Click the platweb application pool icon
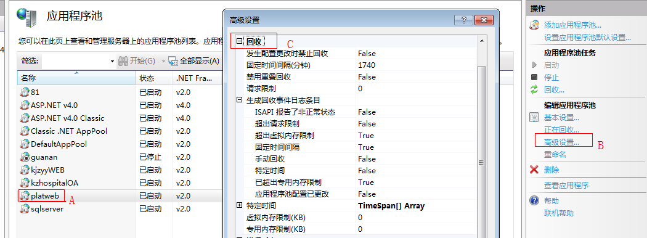 (x=25, y=196)
